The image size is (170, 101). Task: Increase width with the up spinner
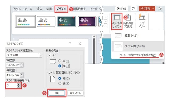pyautogui.click(x=22, y=64)
